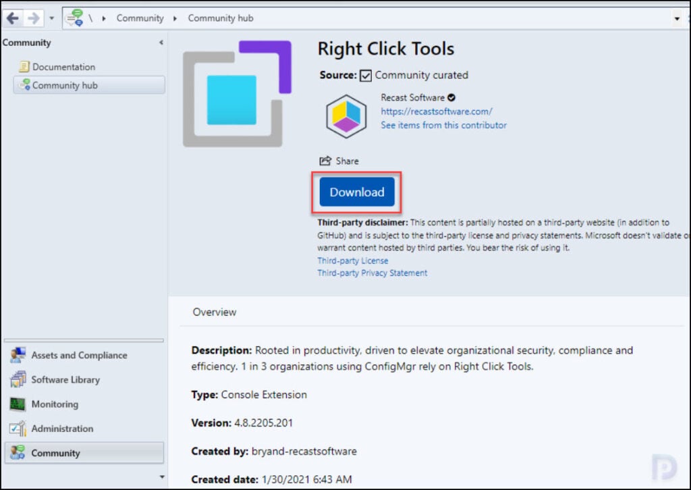691x490 pixels.
Task: Click the Documentation node icon
Action: tap(24, 67)
